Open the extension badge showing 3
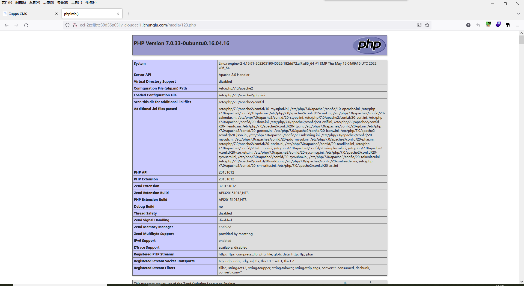This screenshot has width=524, height=286. coord(468,25)
